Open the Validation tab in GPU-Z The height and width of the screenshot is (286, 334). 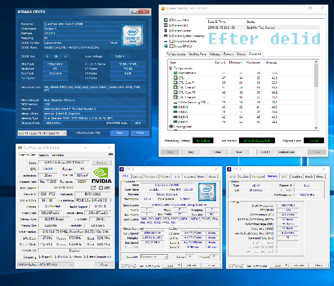point(58,155)
